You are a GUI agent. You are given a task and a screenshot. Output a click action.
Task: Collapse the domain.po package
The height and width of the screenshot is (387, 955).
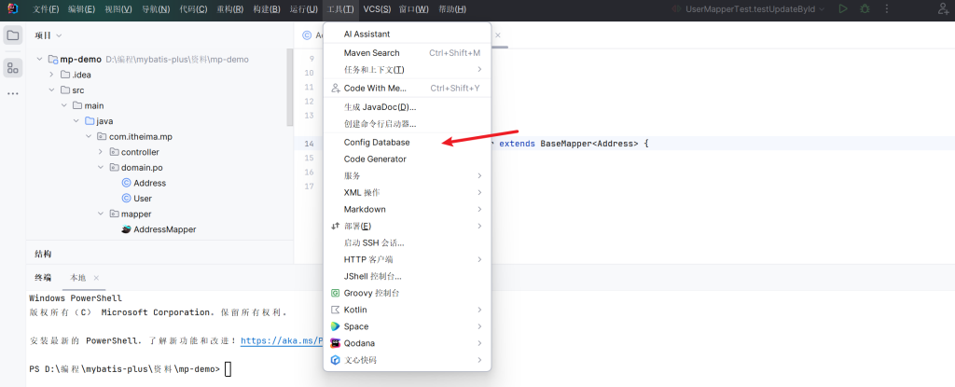pyautogui.click(x=101, y=168)
